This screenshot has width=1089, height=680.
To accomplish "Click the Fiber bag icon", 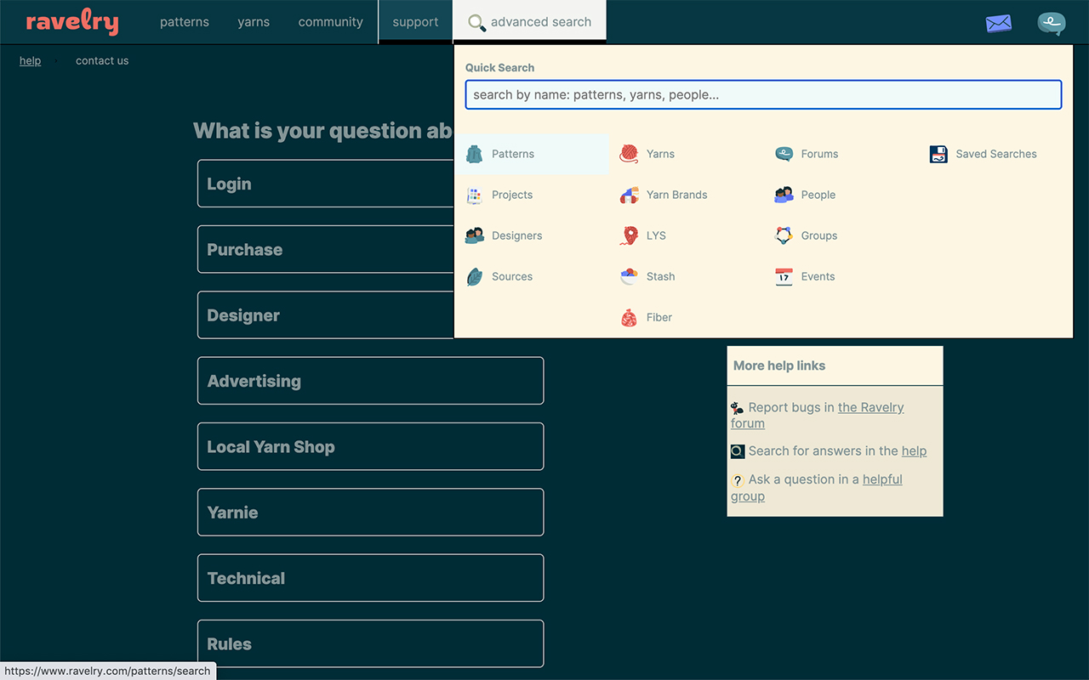I will (x=629, y=317).
